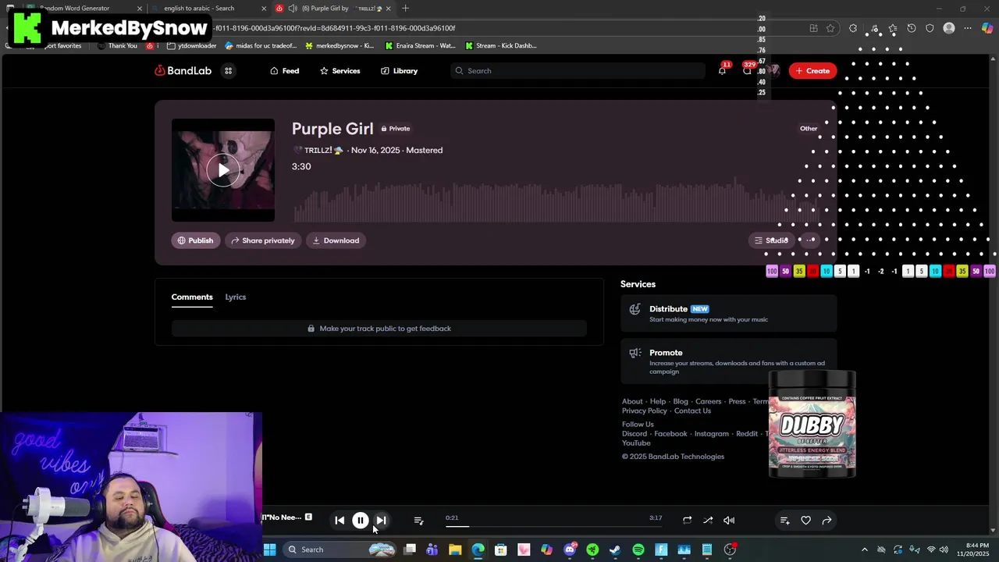
Task: Open the user profile avatar in BandLab header
Action: (x=773, y=71)
